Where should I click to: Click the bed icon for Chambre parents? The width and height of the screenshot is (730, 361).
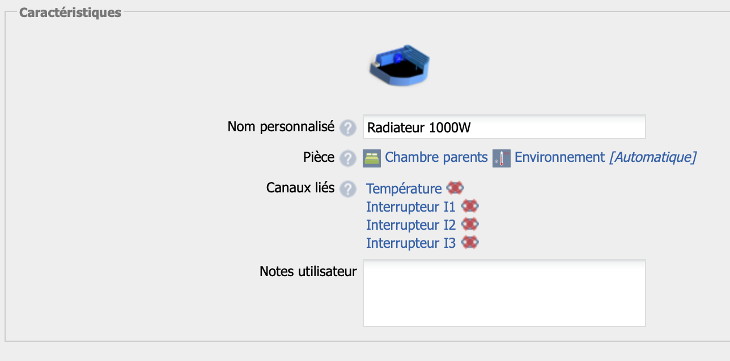(372, 158)
